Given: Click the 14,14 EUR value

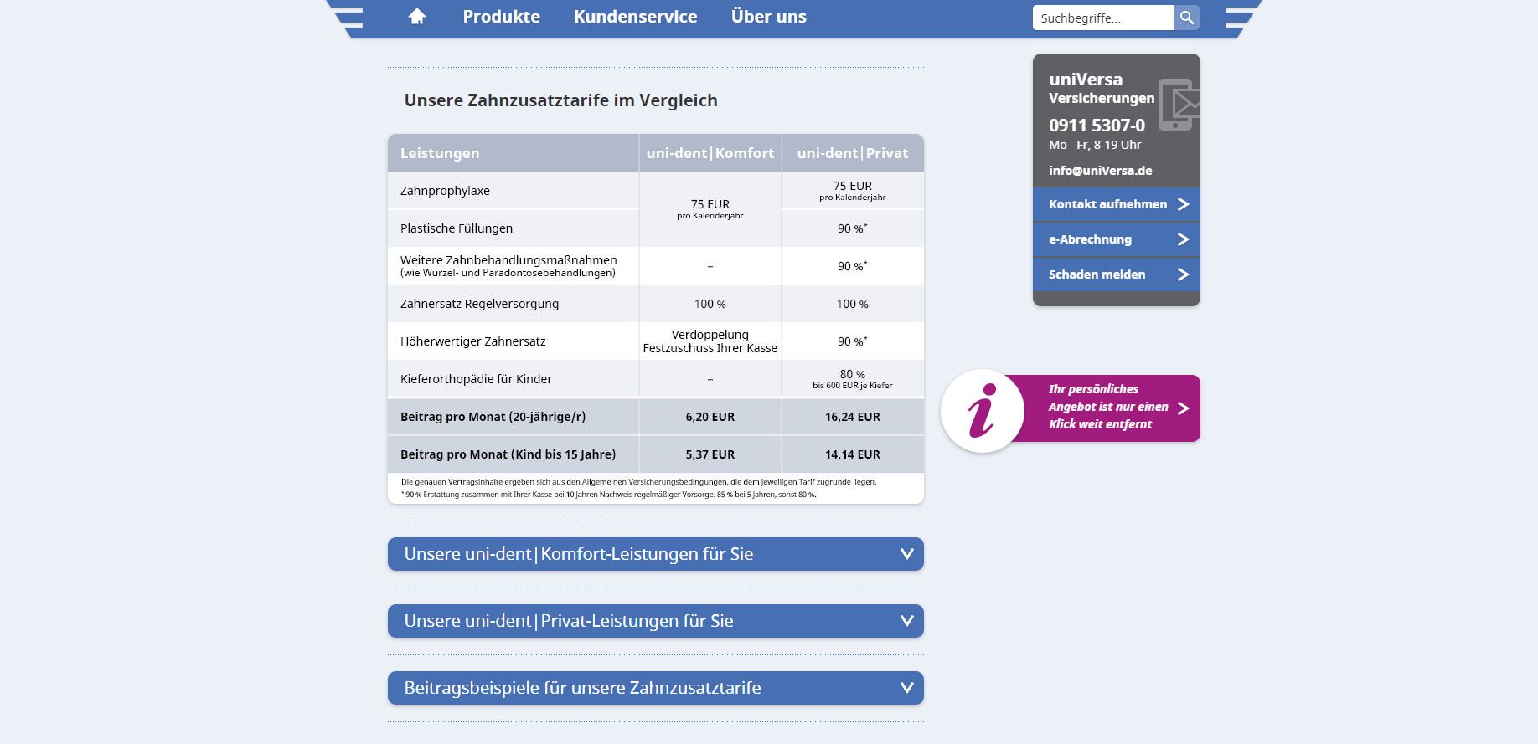Looking at the screenshot, I should [x=853, y=454].
